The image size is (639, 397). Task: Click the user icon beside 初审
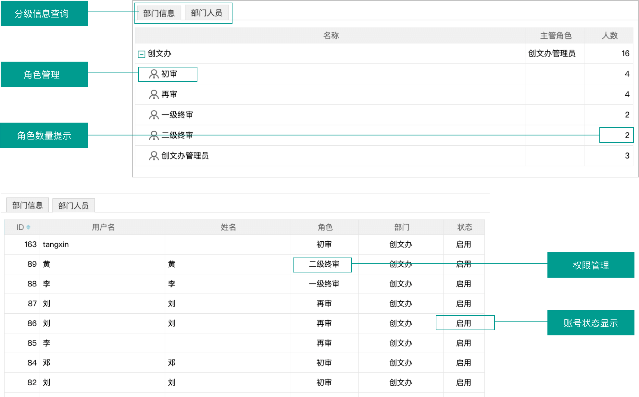pyautogui.click(x=154, y=74)
